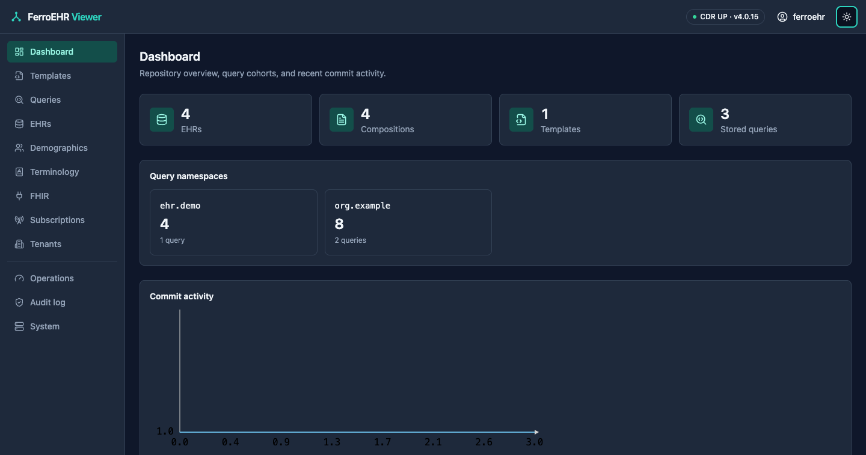Open the 4 Compositions stat card
The image size is (866, 455).
[405, 120]
